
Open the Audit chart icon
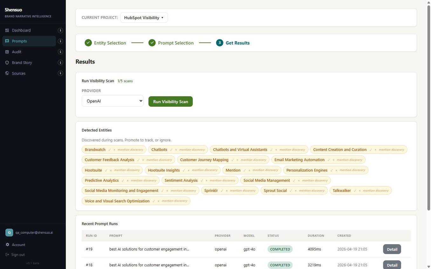(7, 52)
